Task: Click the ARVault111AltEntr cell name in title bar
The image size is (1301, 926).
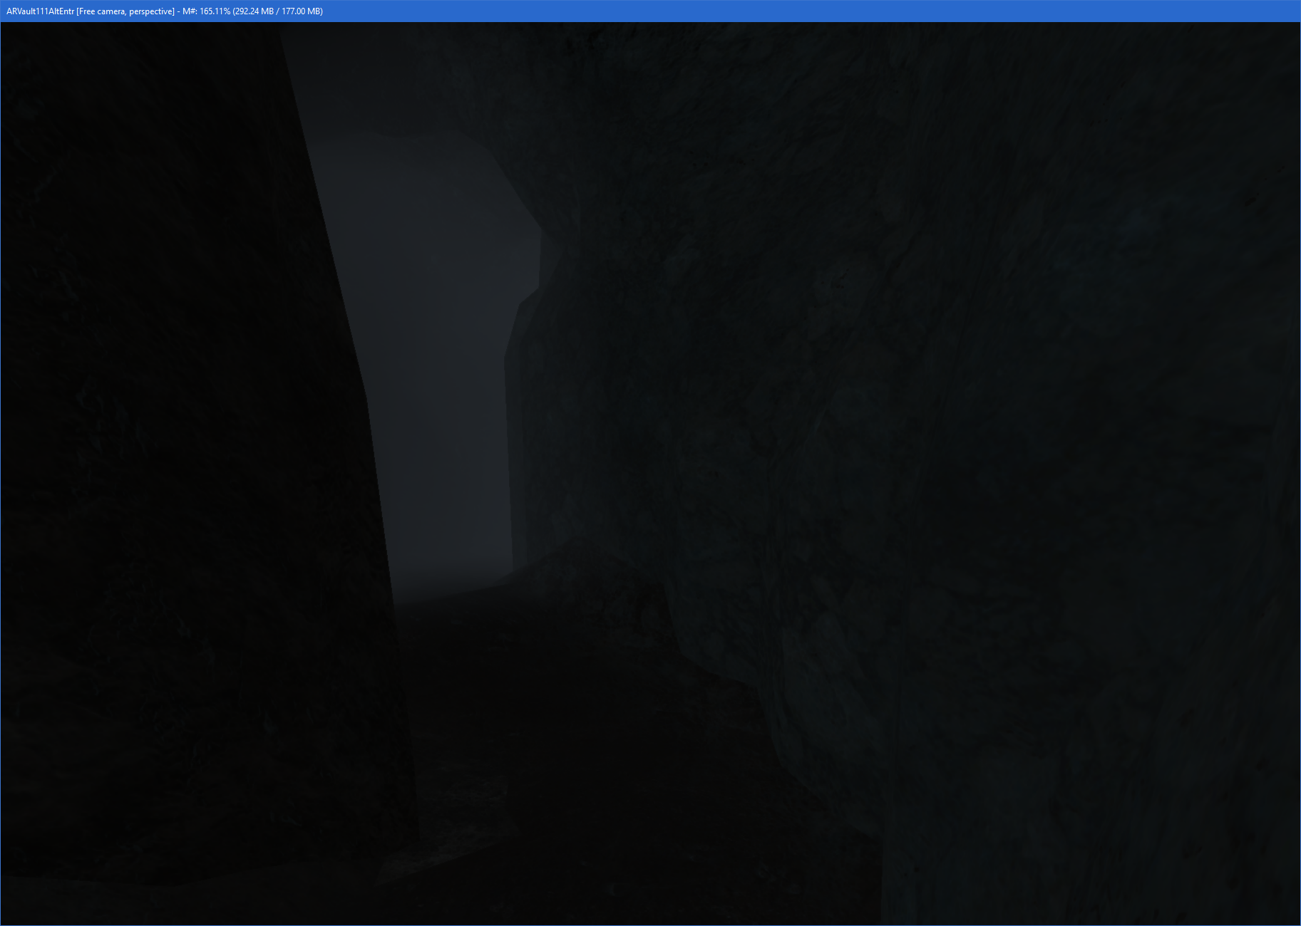Action: [x=40, y=11]
